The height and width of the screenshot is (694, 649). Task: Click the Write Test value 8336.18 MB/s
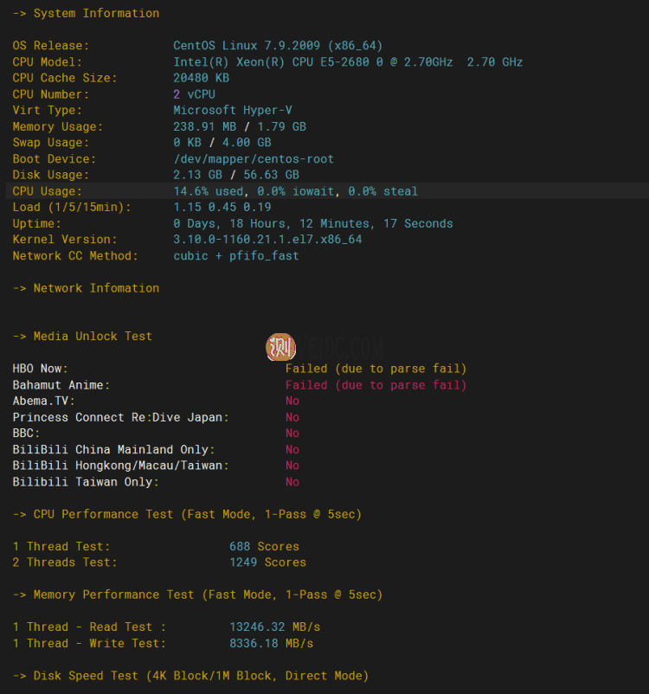(271, 644)
